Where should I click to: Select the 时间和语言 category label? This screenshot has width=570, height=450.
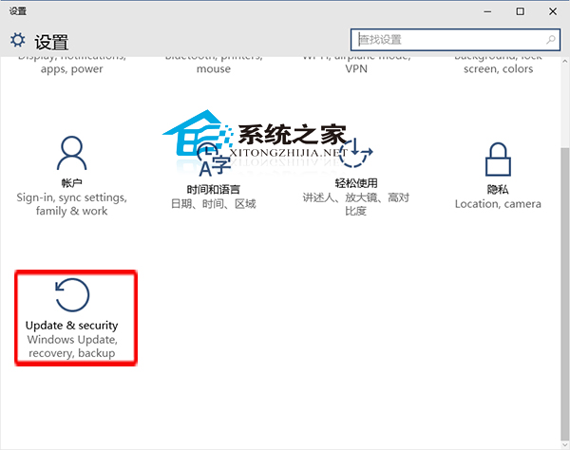click(x=214, y=190)
